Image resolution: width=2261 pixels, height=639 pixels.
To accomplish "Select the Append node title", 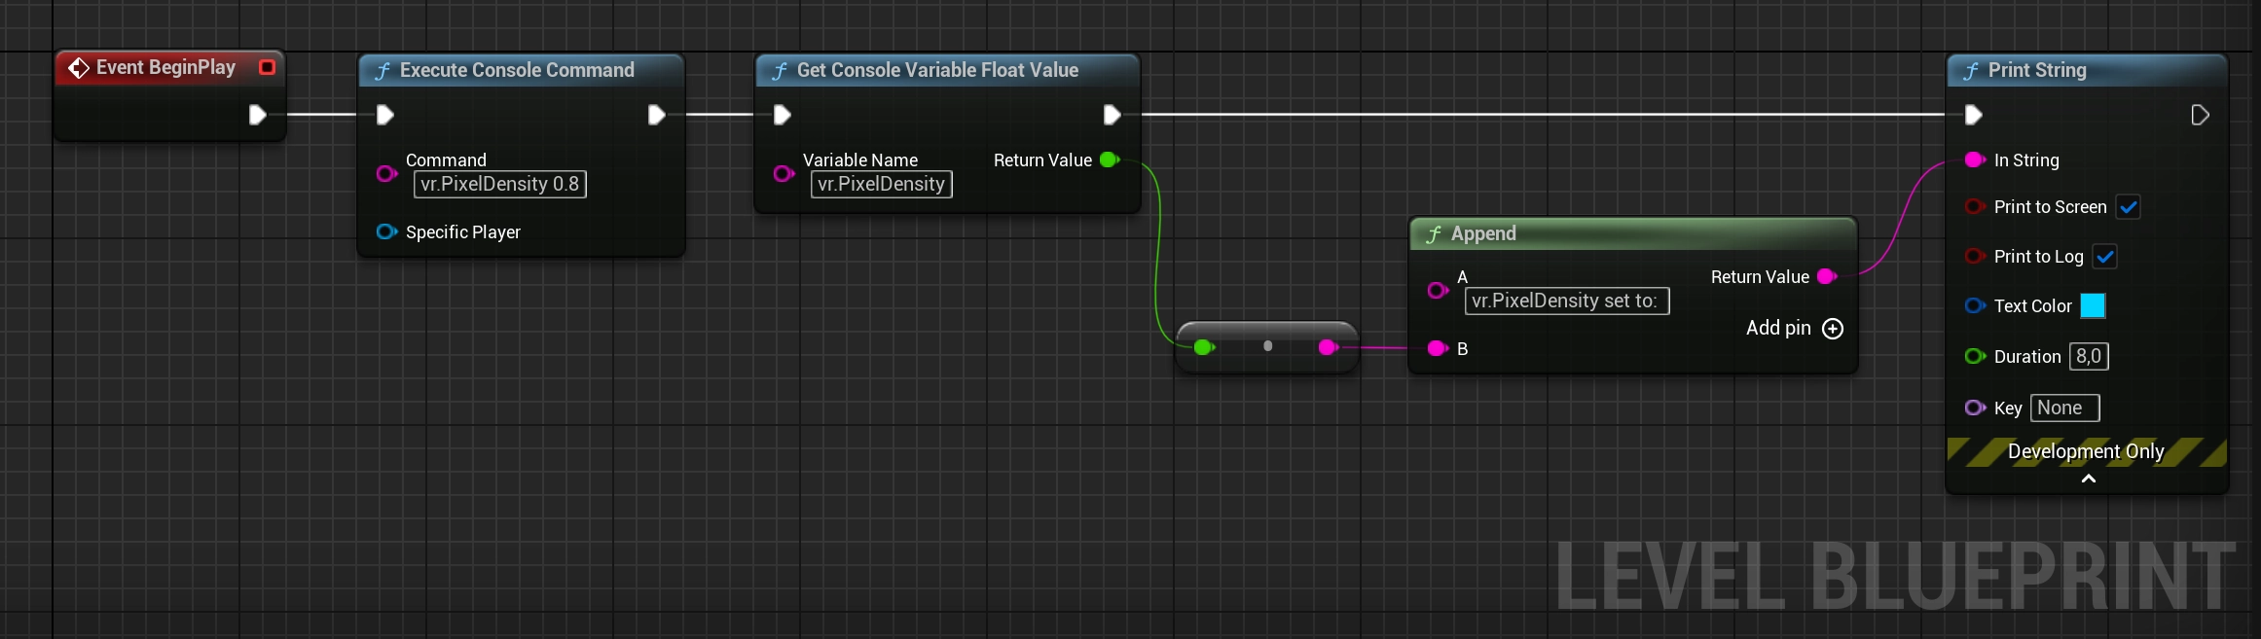I will click(1483, 233).
